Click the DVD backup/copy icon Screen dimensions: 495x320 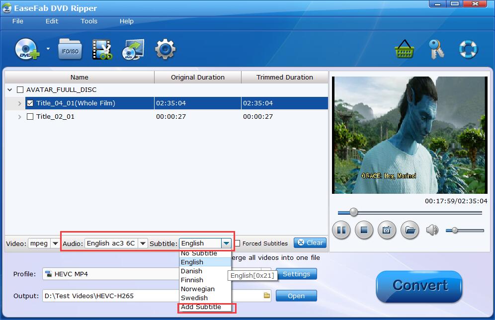click(x=133, y=49)
